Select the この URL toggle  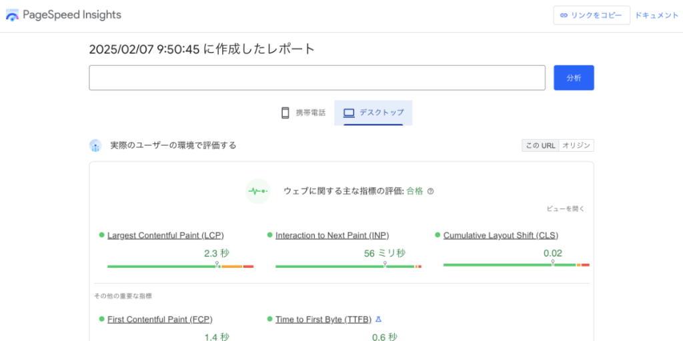tap(540, 146)
